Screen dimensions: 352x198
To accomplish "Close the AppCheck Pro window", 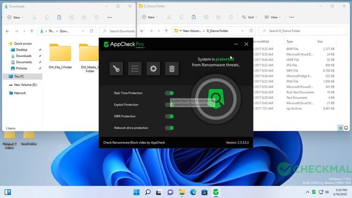I will click(246, 44).
